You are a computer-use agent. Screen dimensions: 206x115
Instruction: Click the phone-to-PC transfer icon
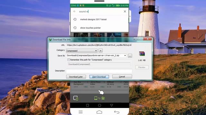[x=99, y=98]
